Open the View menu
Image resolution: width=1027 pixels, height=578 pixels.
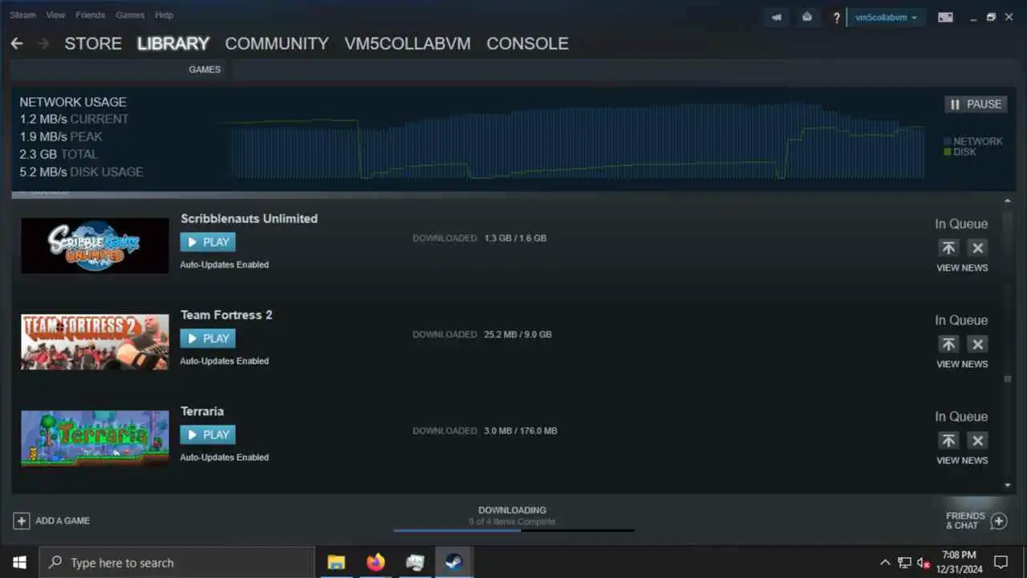pos(55,15)
